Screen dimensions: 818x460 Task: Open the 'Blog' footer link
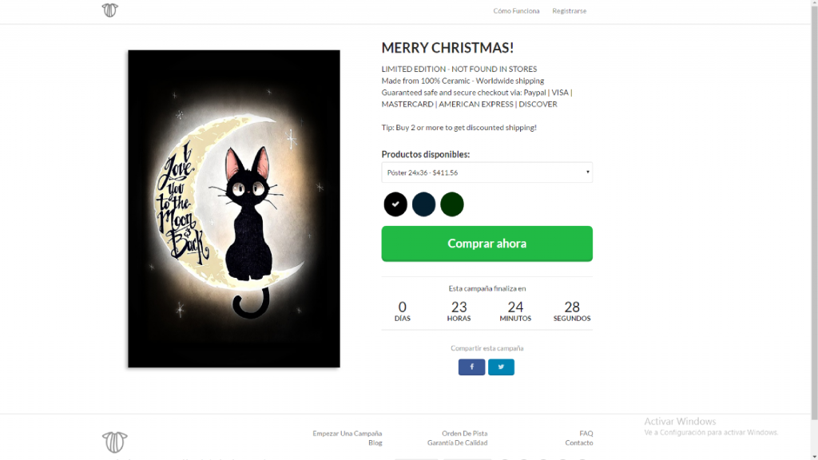click(375, 443)
